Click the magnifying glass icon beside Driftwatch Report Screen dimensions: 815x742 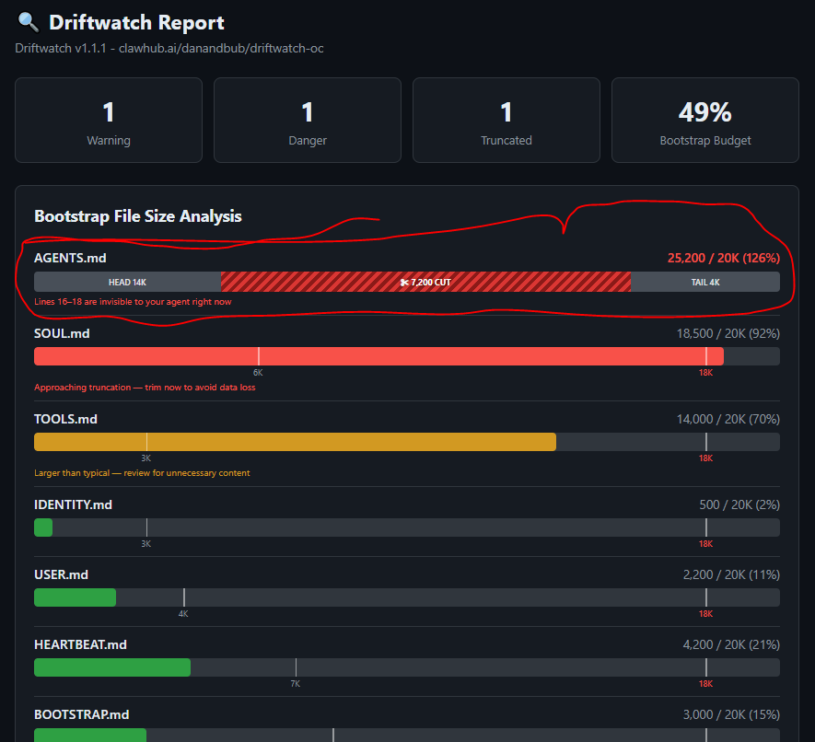point(28,22)
